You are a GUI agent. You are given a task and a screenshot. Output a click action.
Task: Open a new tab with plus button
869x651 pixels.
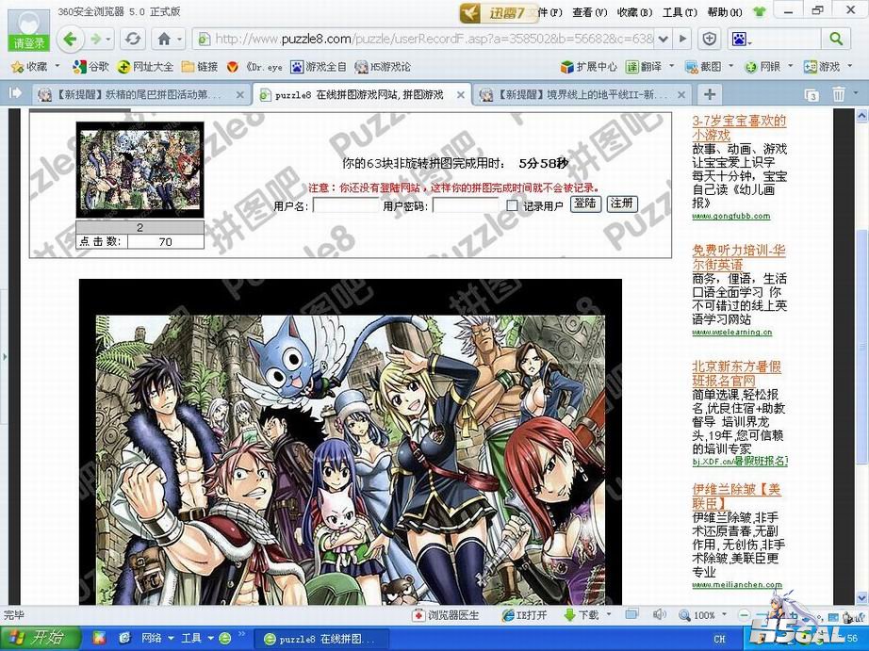(710, 94)
